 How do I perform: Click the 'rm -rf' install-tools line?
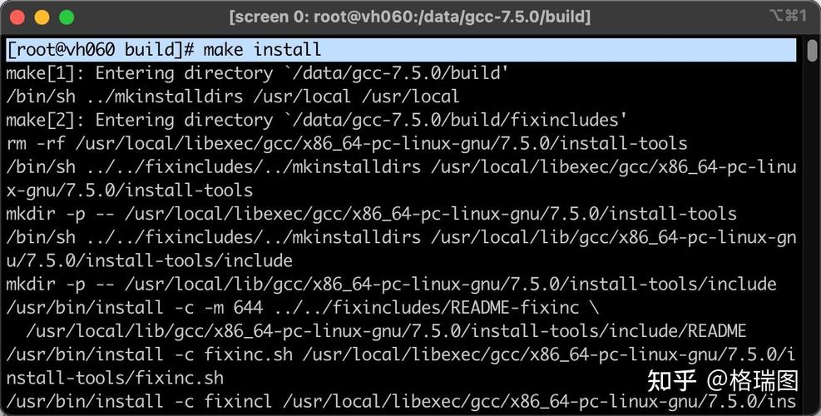pos(347,143)
